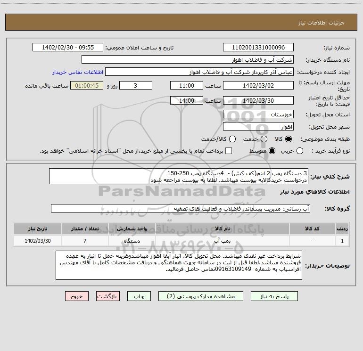Viewport: 363px width, 351px height.
Task: Click the خروج exit button
Action: (x=77, y=296)
